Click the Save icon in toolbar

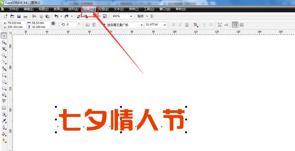(19, 16)
